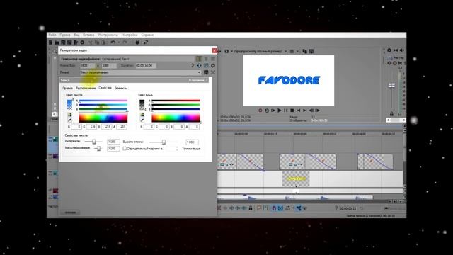Viewport: 453px width, 255px height.
Task: Save preview snapshot to file
Action: click(x=311, y=51)
